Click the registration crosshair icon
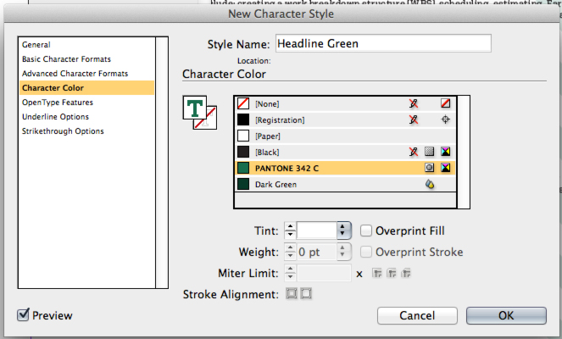 click(x=446, y=119)
